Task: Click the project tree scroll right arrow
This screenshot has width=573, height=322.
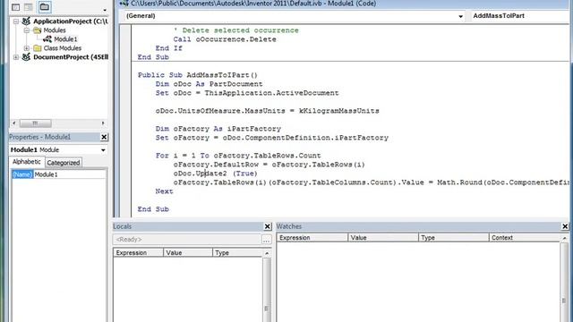Action: tap(103, 123)
